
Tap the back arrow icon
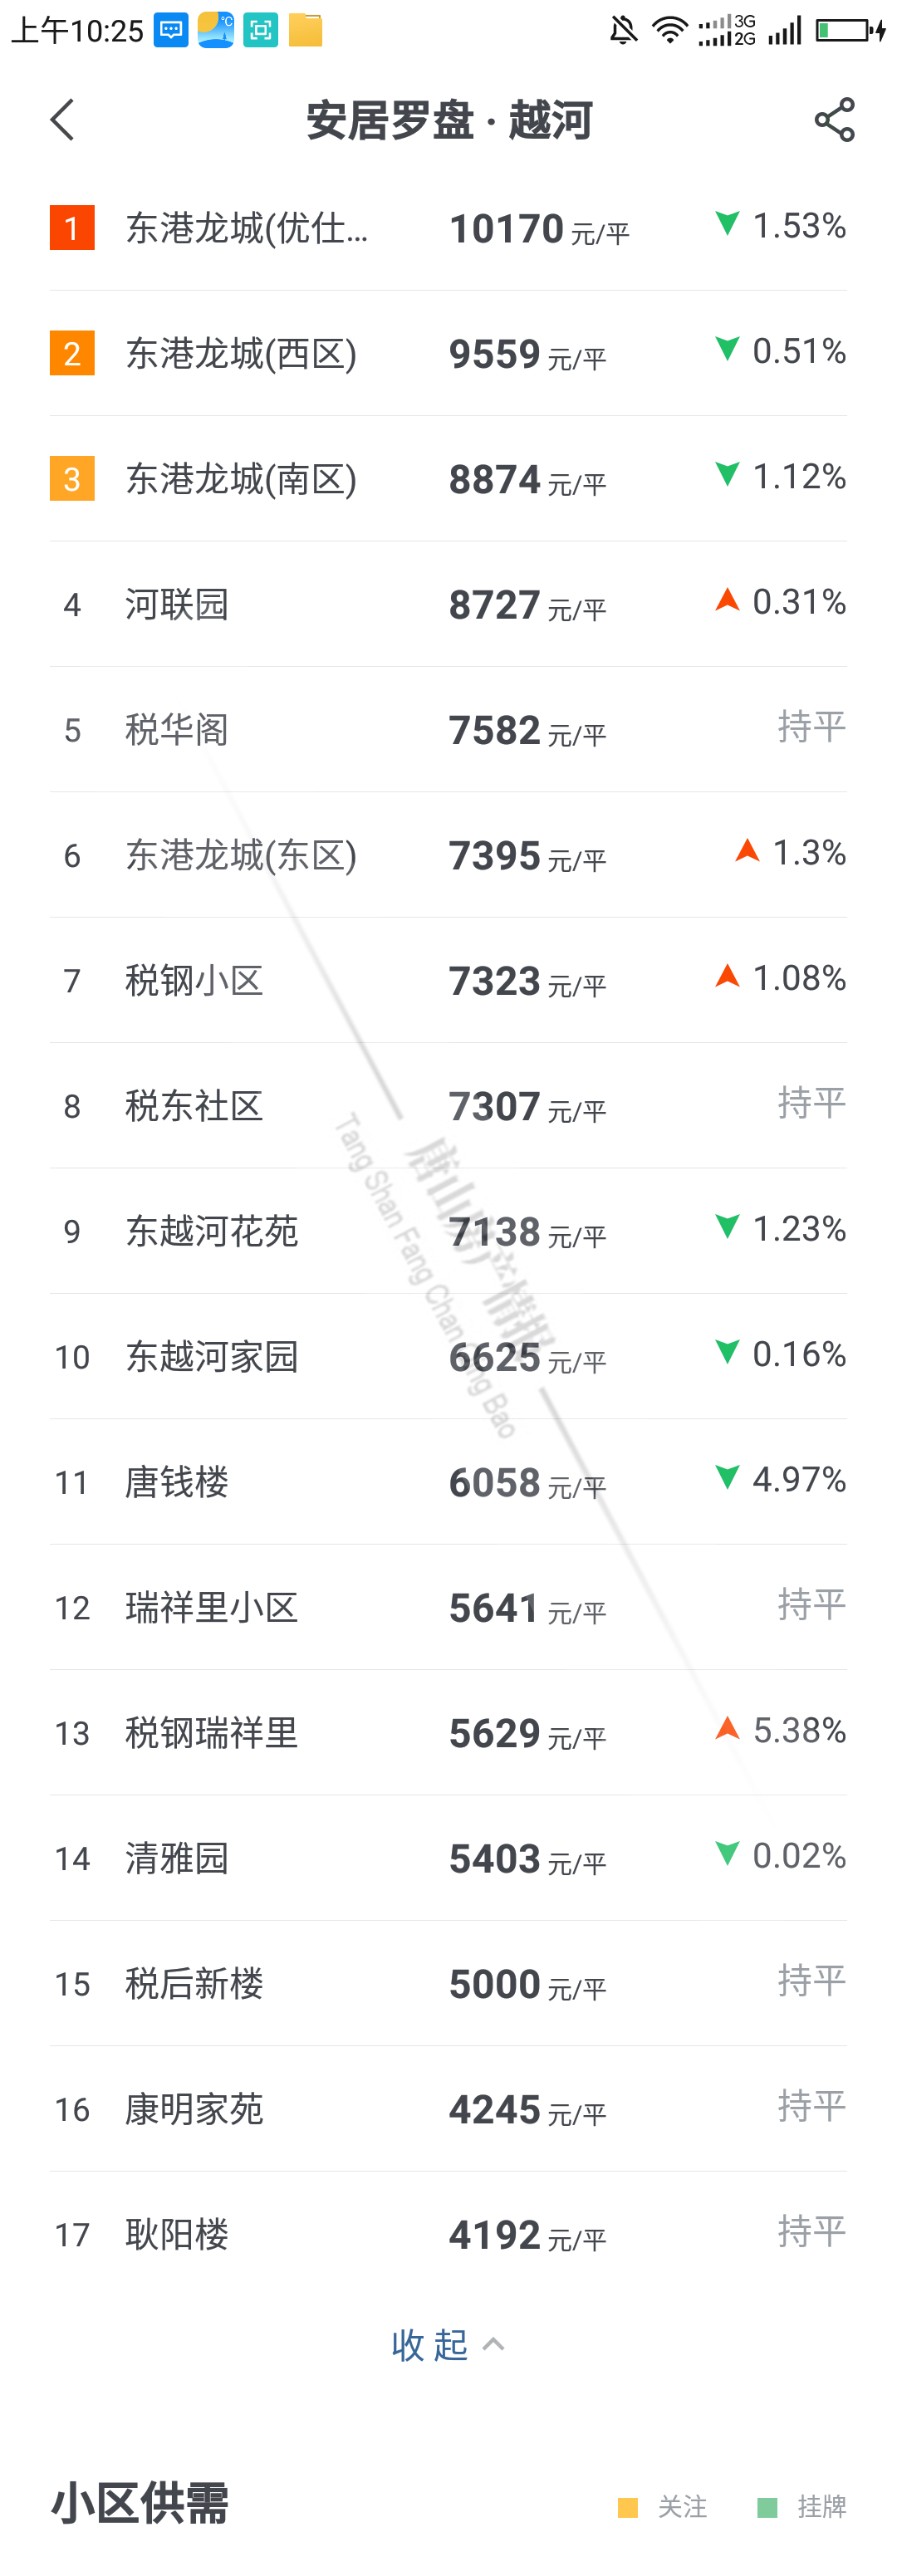63,120
